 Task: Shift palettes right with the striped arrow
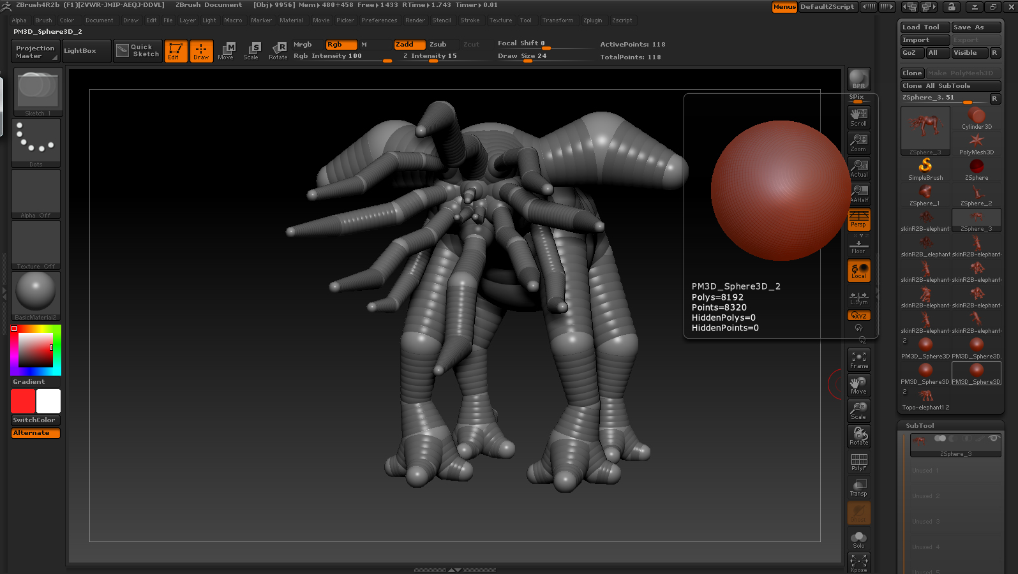tap(887, 7)
